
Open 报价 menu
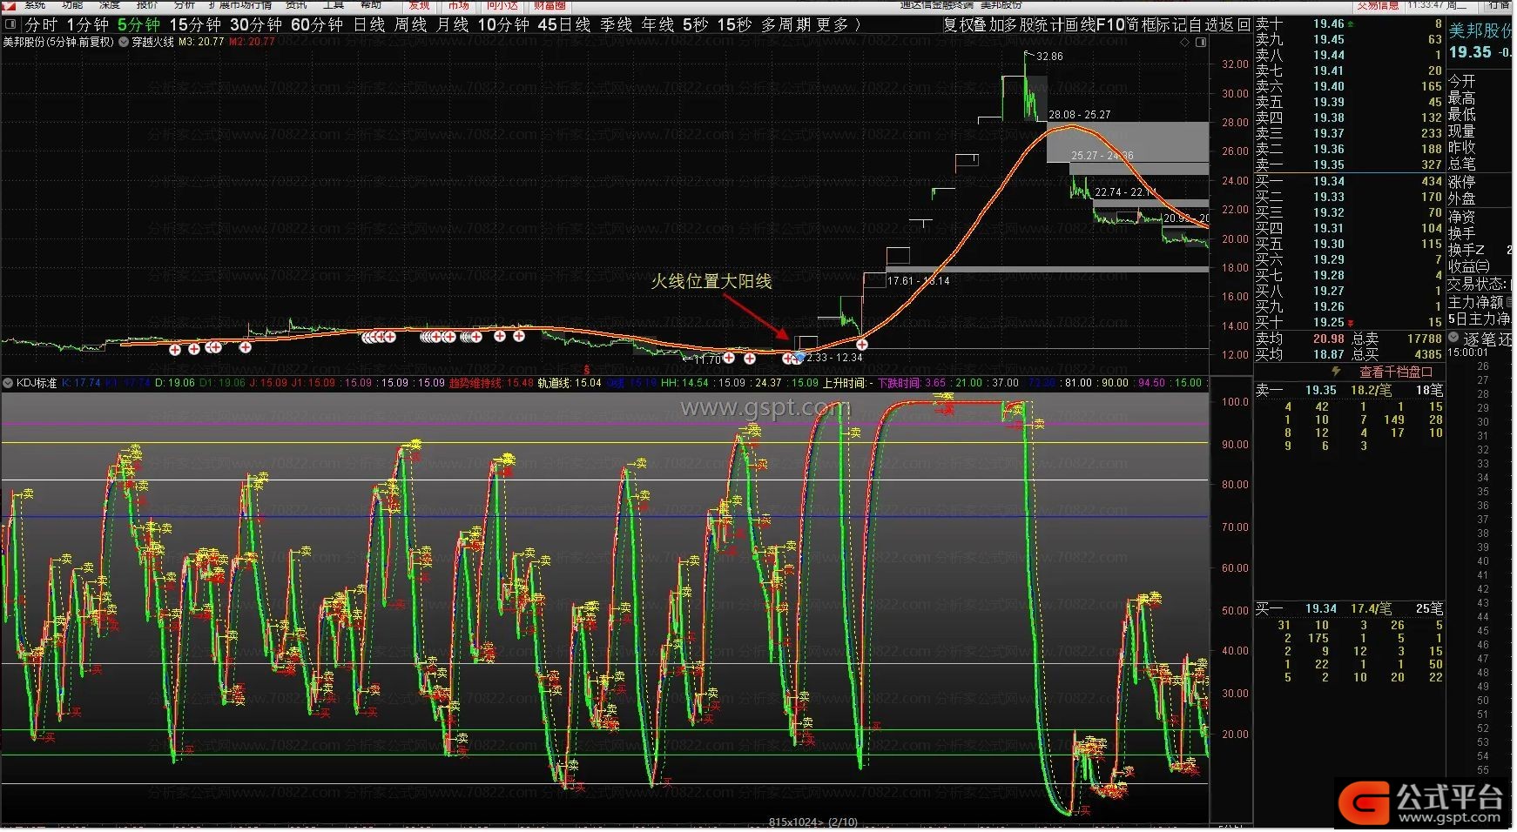pyautogui.click(x=147, y=4)
